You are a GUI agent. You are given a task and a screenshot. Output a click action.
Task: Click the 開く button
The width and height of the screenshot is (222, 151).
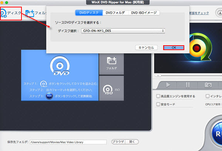132,142
